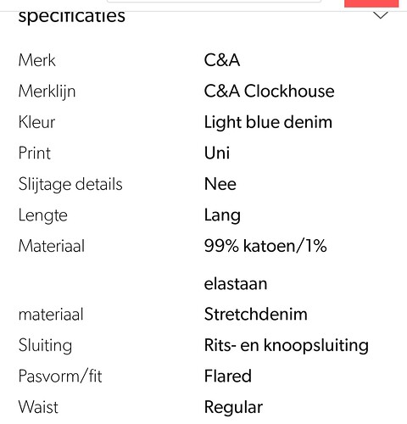Click the red button at top right
407x424 pixels.
tap(371, 3)
